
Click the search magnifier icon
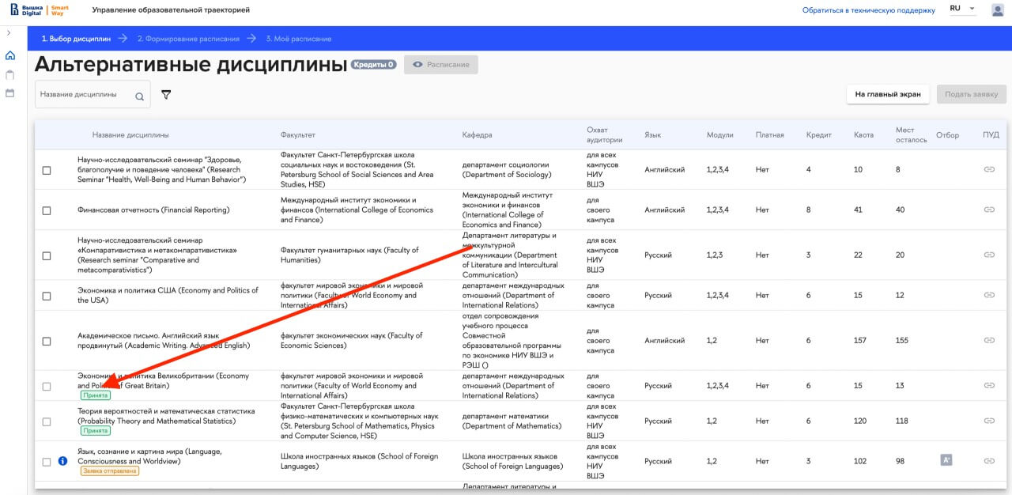pos(140,96)
